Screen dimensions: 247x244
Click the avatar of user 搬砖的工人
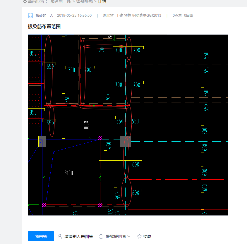click(30, 16)
